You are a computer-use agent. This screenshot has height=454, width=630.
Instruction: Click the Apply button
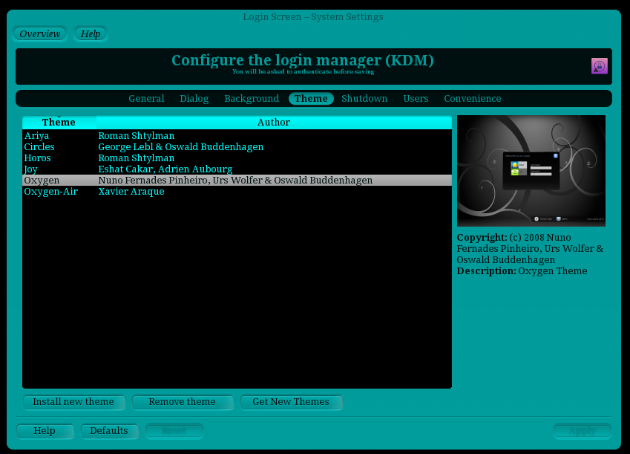(x=583, y=431)
